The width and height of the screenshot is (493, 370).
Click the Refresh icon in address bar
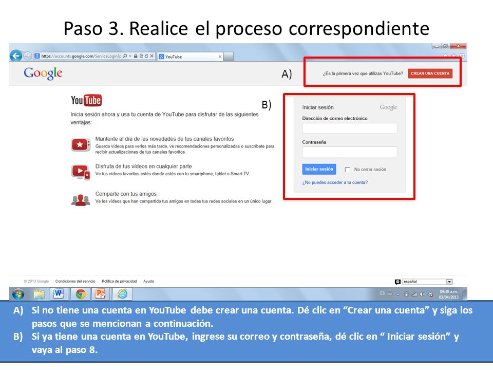(x=146, y=56)
